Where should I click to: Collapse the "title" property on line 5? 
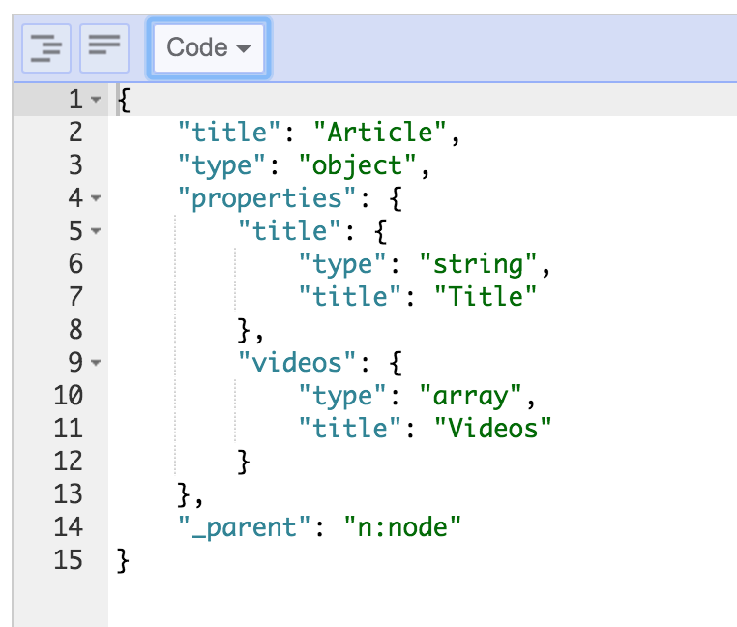(95, 231)
